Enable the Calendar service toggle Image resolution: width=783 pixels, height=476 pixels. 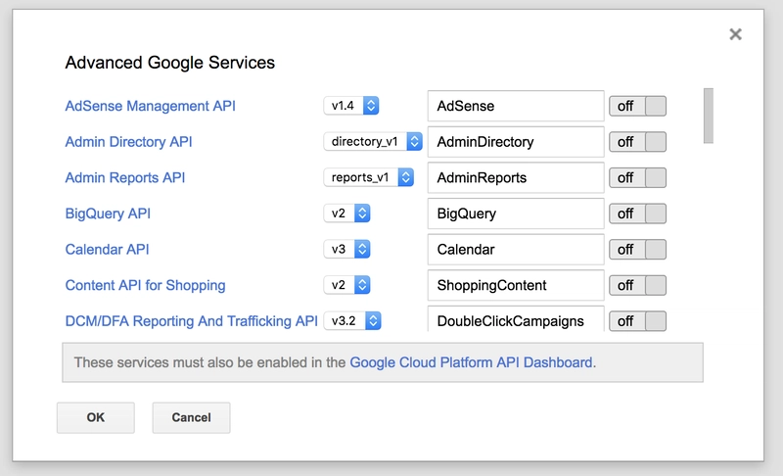tap(638, 249)
